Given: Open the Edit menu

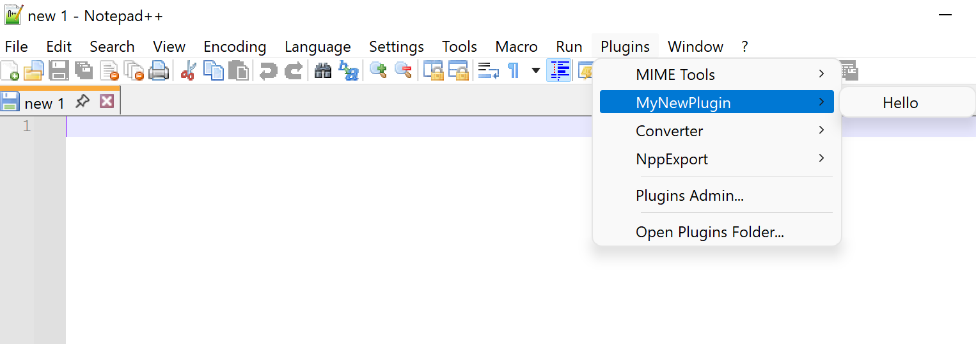Looking at the screenshot, I should [59, 47].
